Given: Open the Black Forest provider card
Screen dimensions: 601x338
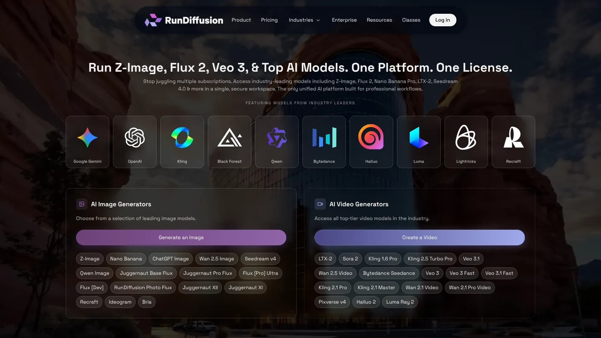Looking at the screenshot, I should (x=229, y=142).
